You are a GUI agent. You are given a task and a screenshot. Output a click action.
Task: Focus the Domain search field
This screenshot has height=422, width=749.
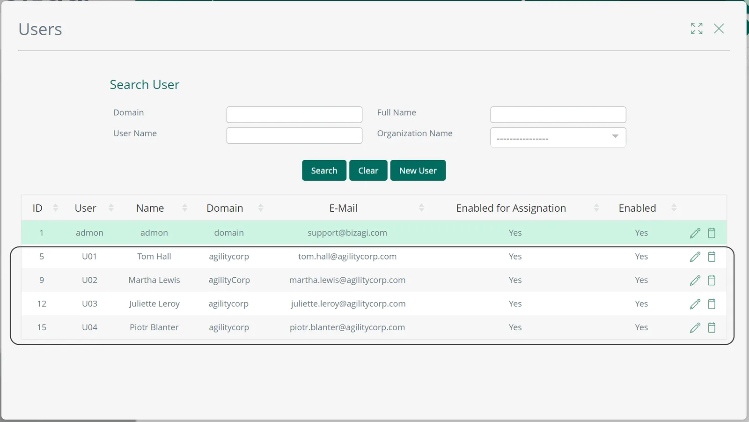[294, 115]
